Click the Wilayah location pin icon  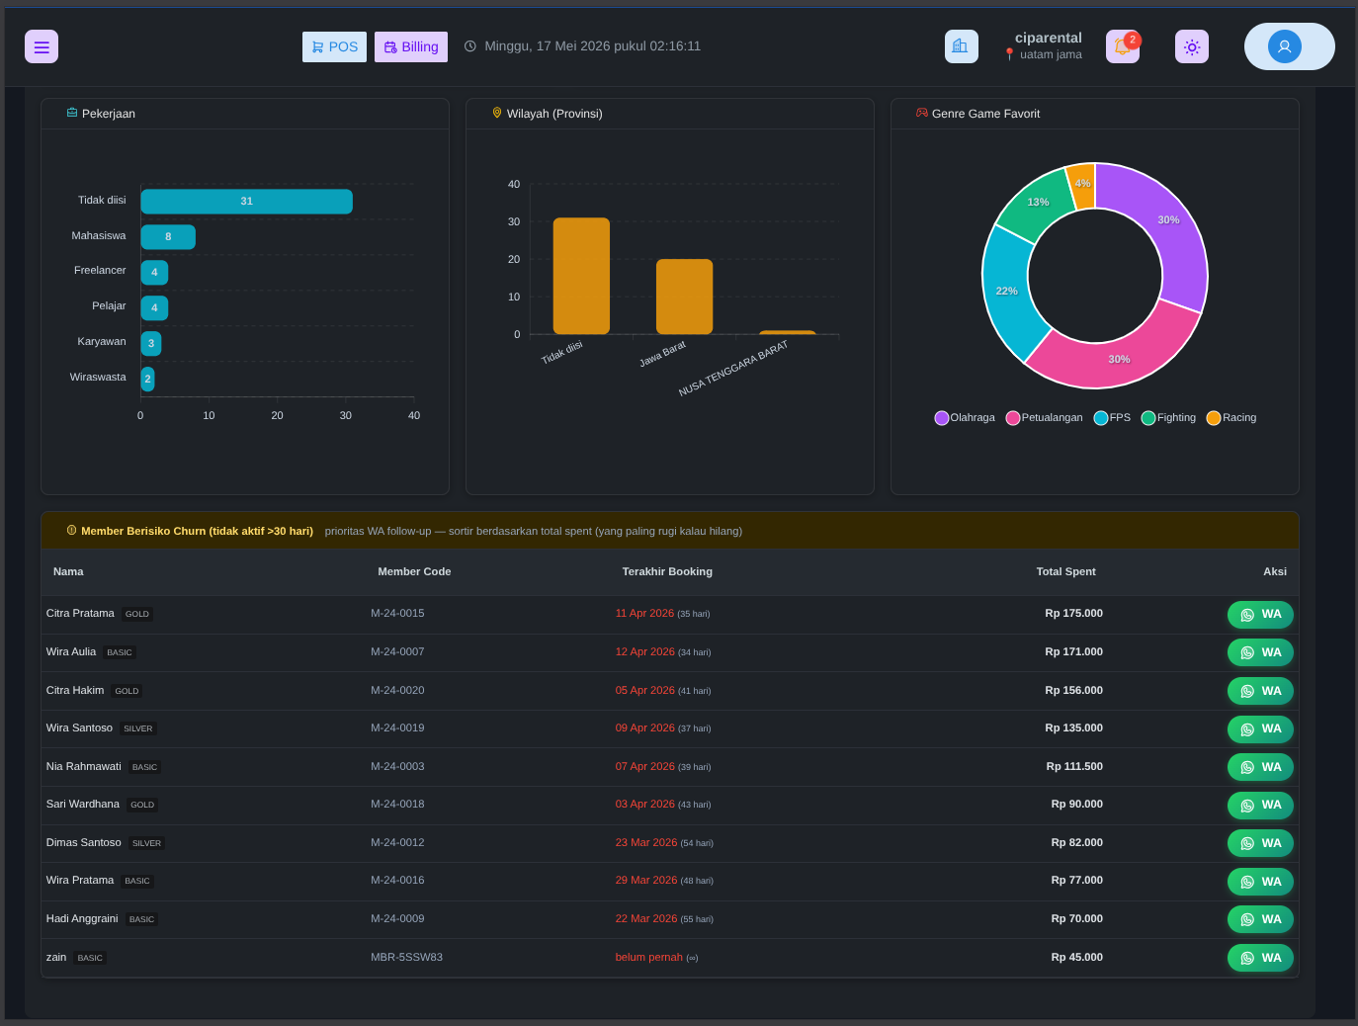point(497,113)
